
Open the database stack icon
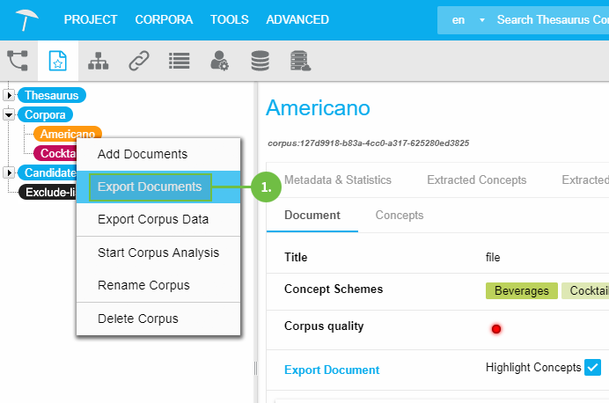coord(260,61)
